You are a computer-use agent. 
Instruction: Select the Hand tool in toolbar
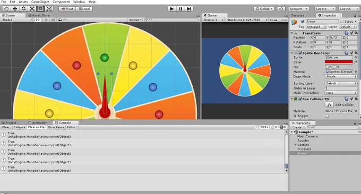tap(6, 8)
